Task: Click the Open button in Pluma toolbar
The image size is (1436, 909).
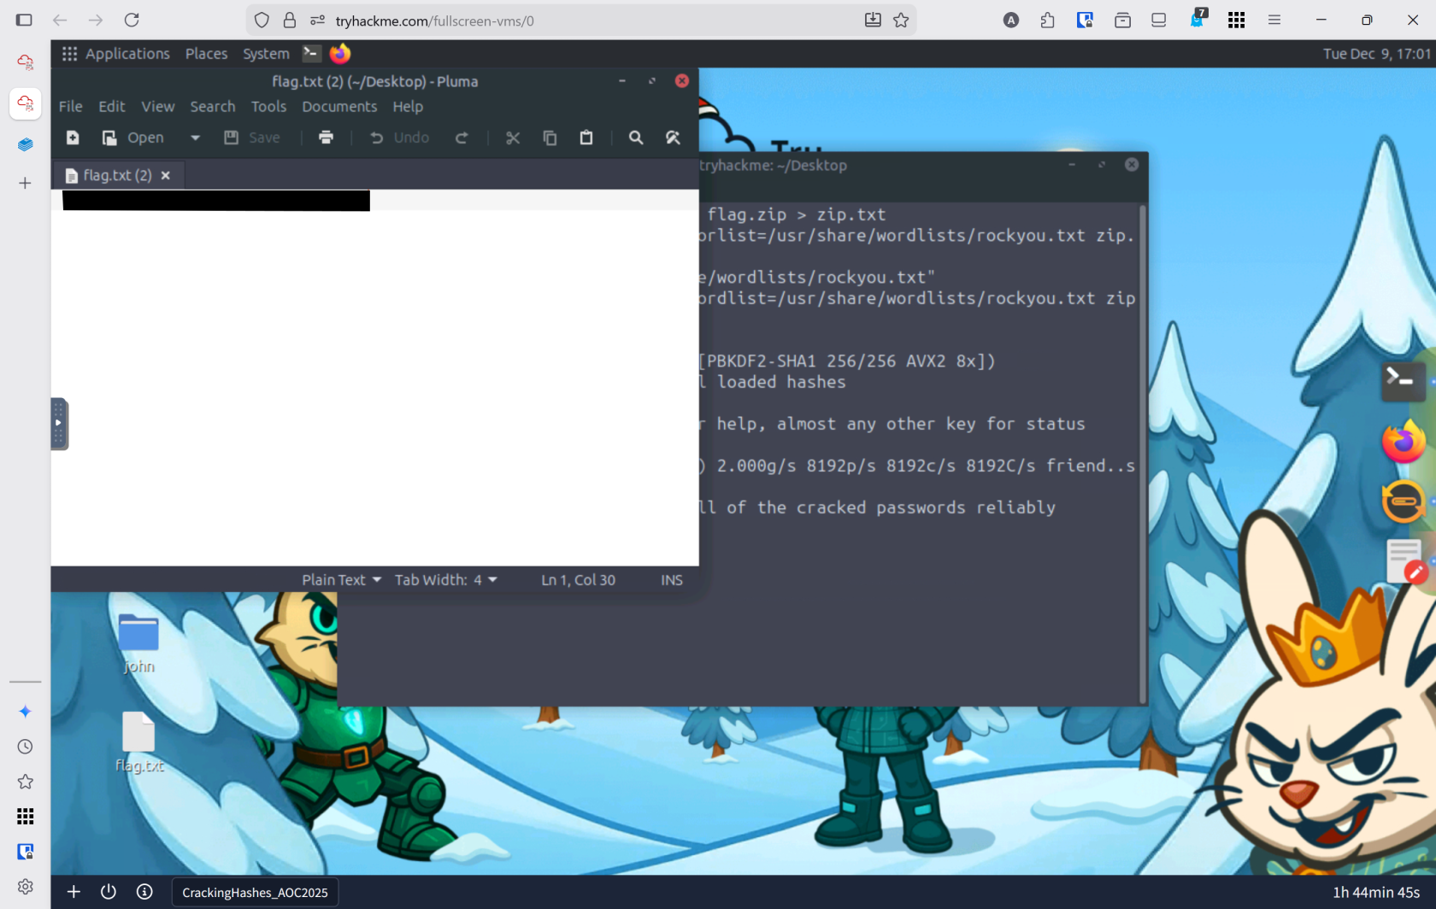Action: coord(133,138)
